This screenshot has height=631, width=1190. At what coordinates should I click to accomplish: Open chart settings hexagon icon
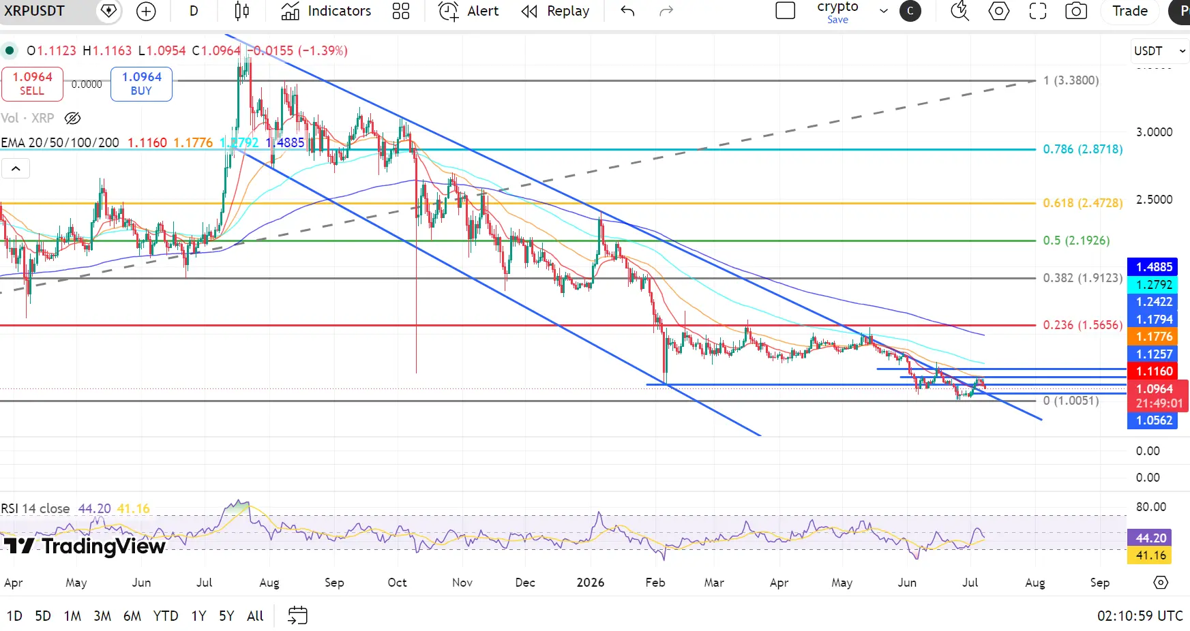999,11
